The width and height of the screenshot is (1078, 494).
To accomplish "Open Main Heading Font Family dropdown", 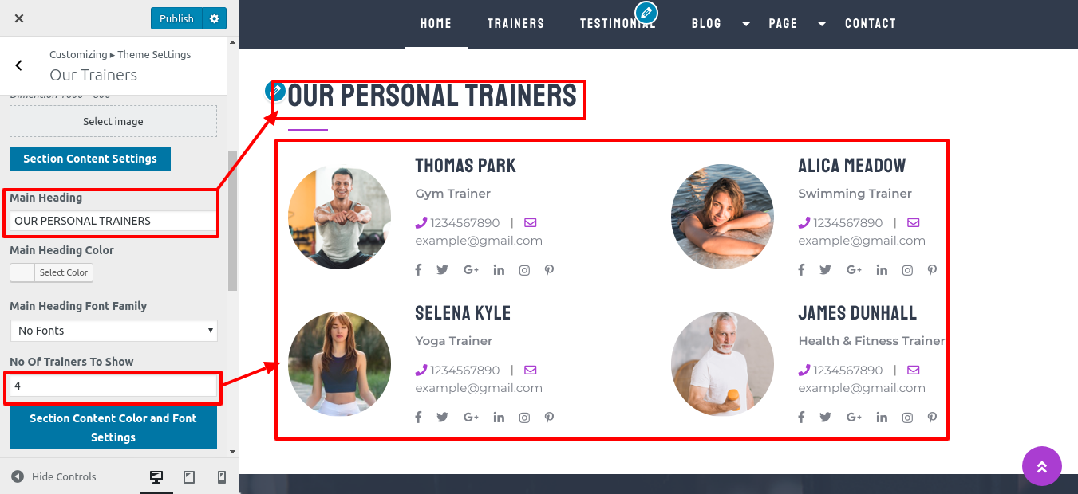I will coord(113,331).
